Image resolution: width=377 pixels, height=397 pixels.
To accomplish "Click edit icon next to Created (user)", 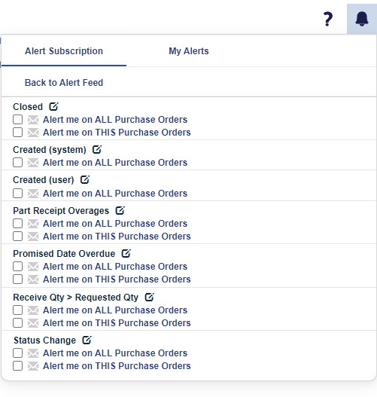I will 85,179.
